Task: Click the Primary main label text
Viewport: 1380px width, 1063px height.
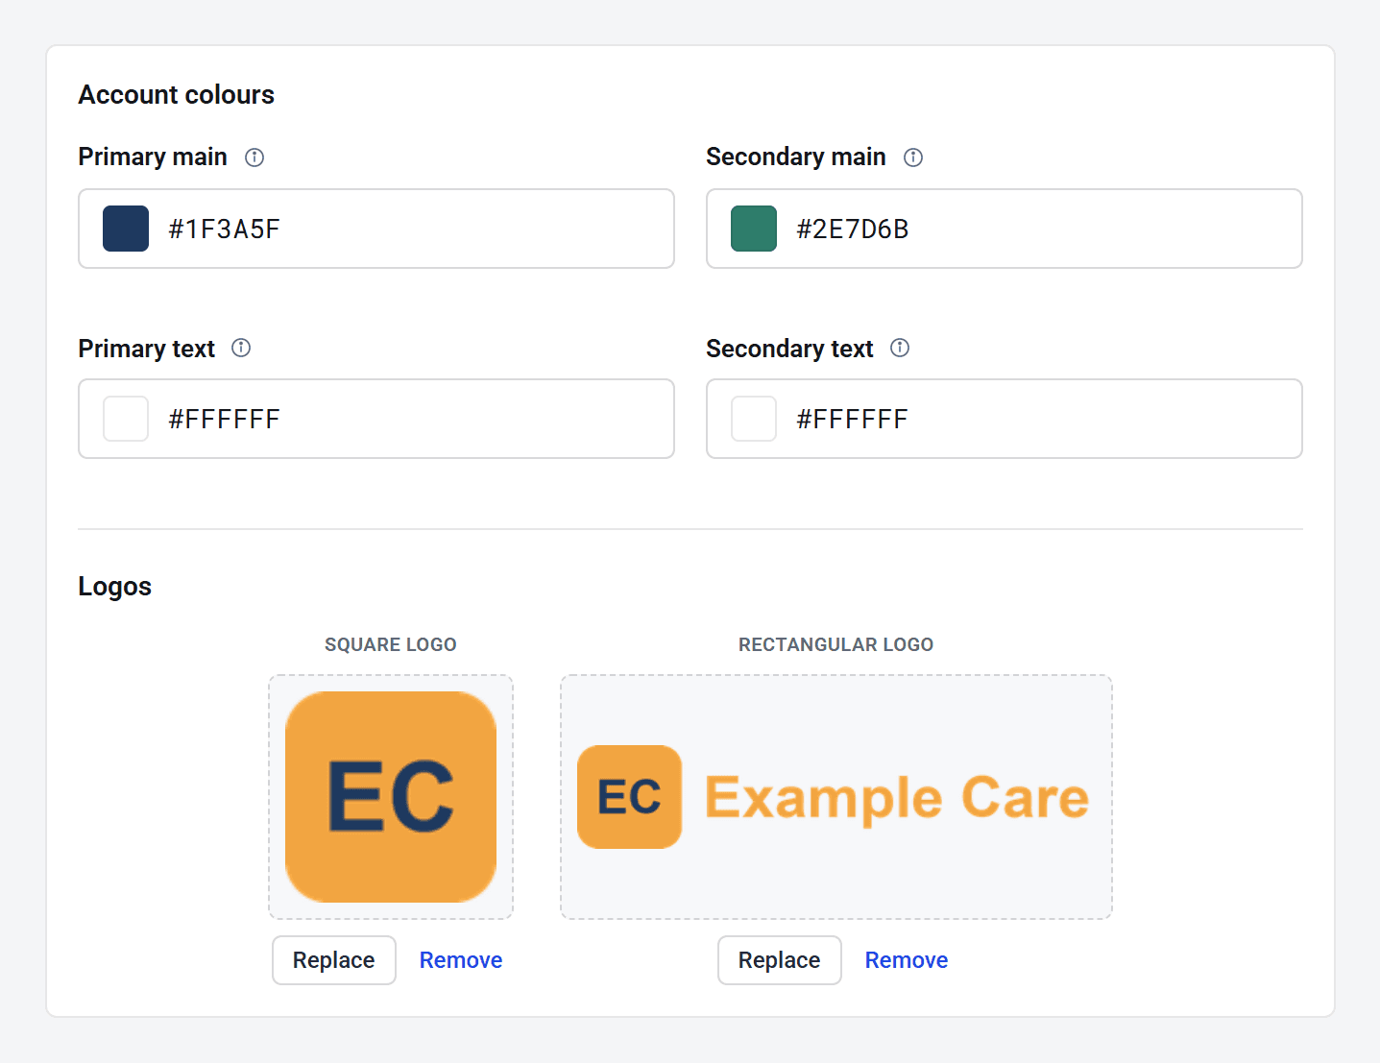Action: [153, 157]
